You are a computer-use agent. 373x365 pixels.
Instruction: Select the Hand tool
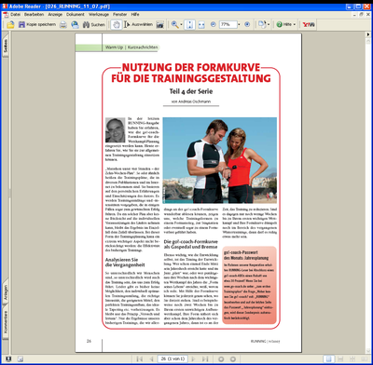coord(117,25)
